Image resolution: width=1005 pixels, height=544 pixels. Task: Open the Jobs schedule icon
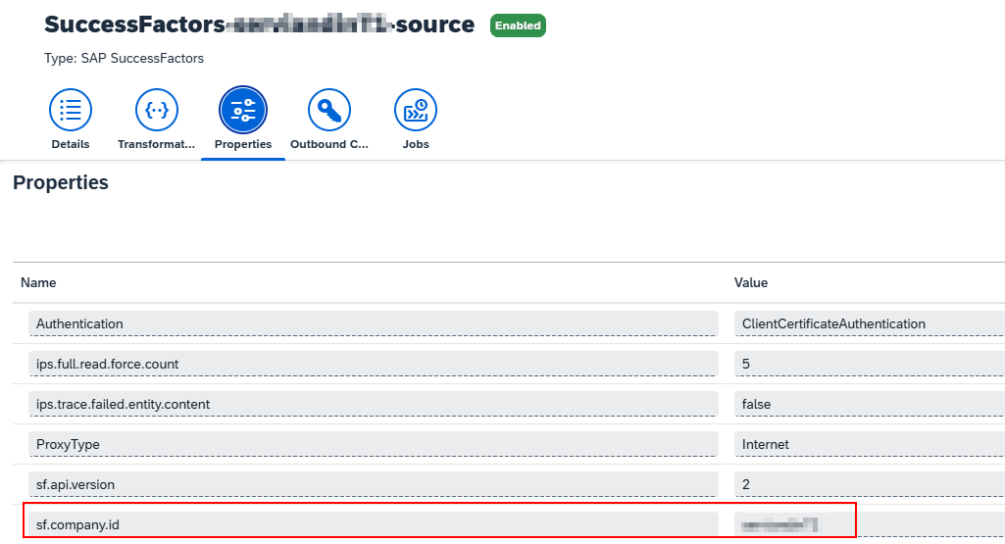pos(416,110)
